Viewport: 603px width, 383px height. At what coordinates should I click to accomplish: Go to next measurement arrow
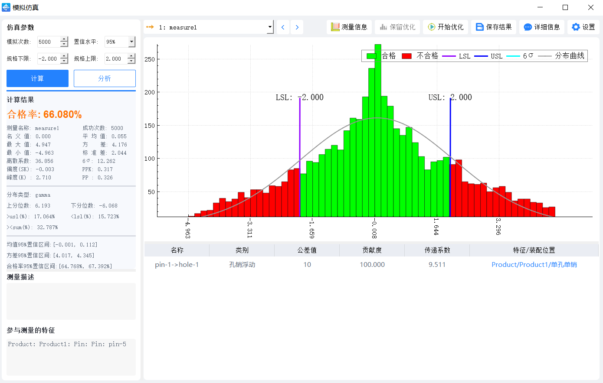297,27
